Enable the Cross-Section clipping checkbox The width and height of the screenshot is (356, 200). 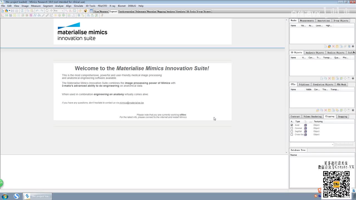(x=292, y=134)
